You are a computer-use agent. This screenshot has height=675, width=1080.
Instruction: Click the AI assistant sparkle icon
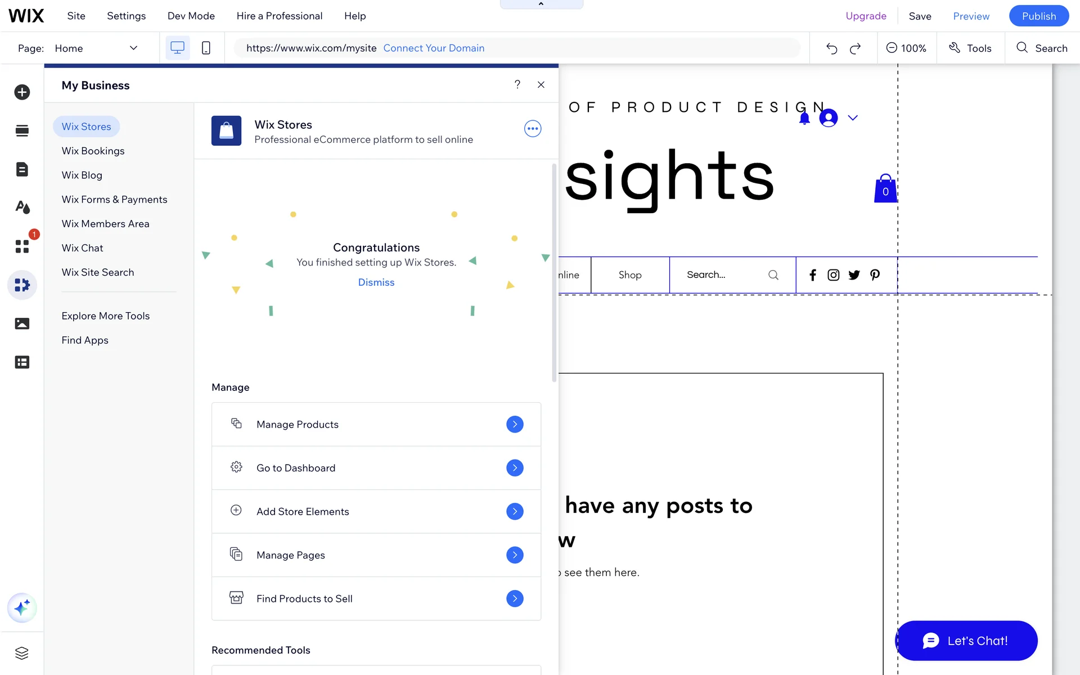[x=22, y=607]
